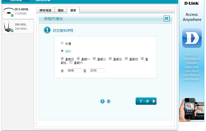Viewport: 206px width, 131px height.
Task: Click the DCS-6010L device name
Action: click(x=22, y=9)
